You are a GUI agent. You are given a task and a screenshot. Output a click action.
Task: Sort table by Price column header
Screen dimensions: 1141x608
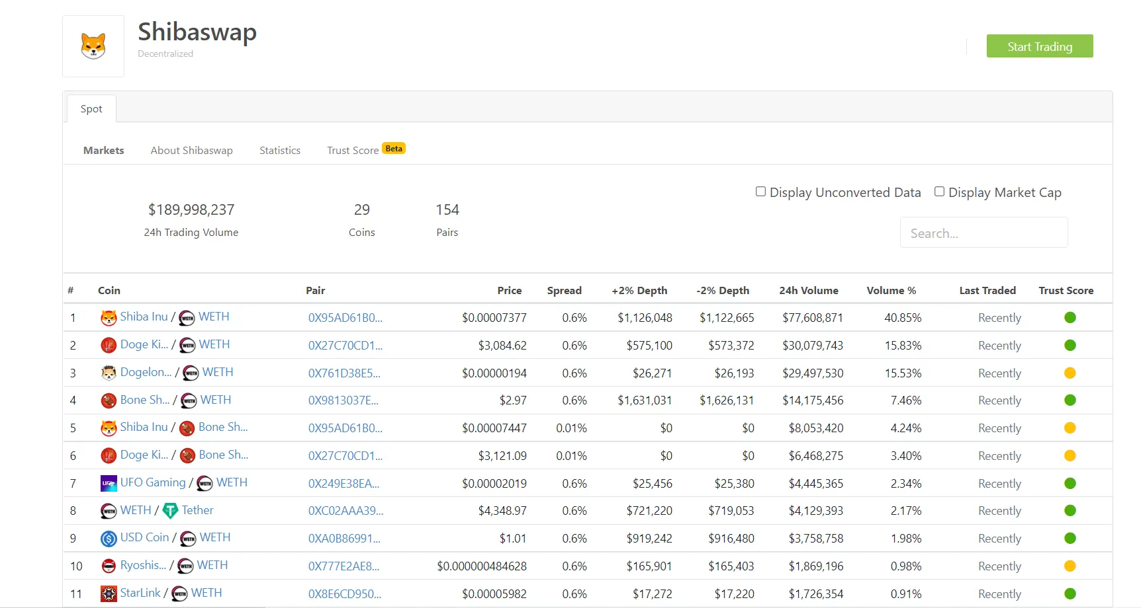(510, 291)
